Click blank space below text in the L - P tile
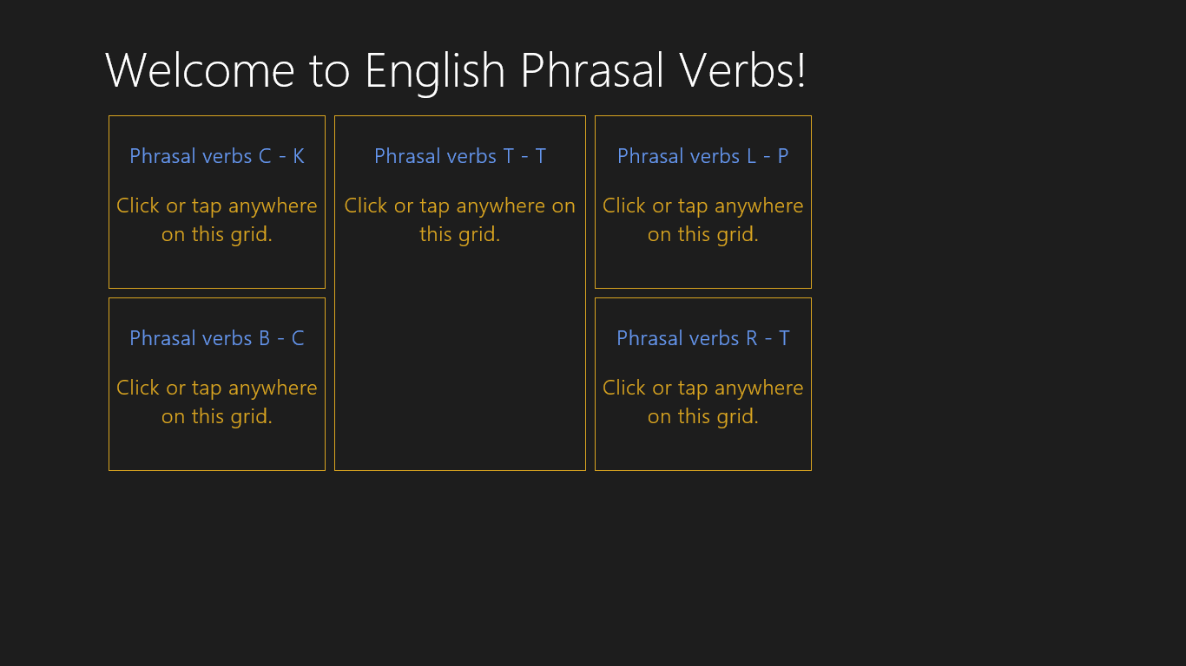 (703, 267)
